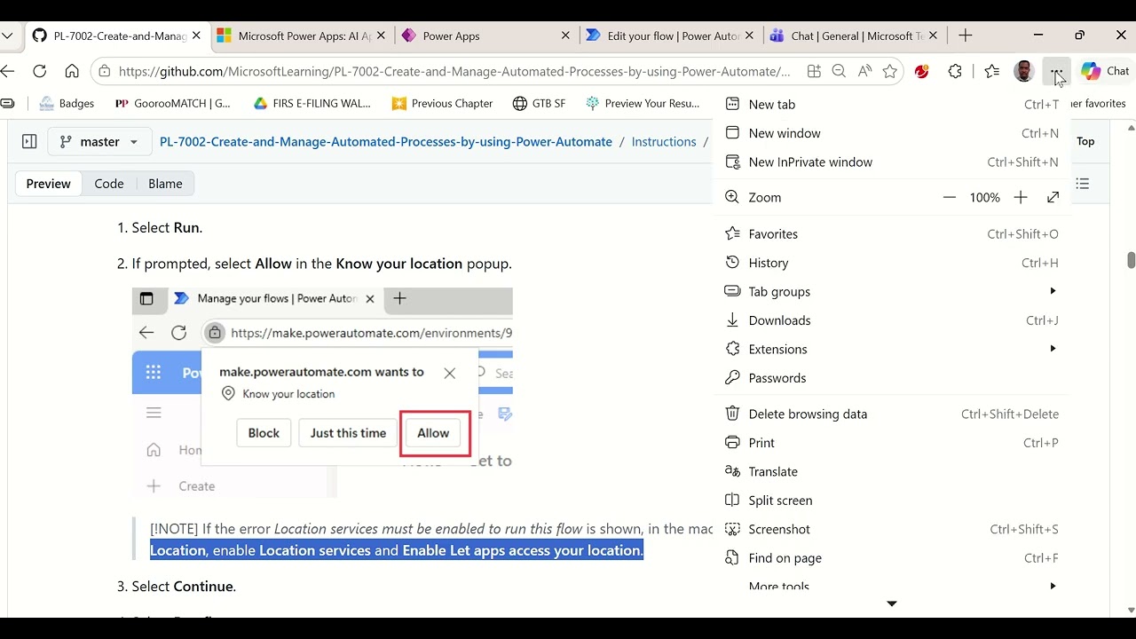The image size is (1136, 639).
Task: Open the GTB SF bookmark
Action: click(539, 103)
